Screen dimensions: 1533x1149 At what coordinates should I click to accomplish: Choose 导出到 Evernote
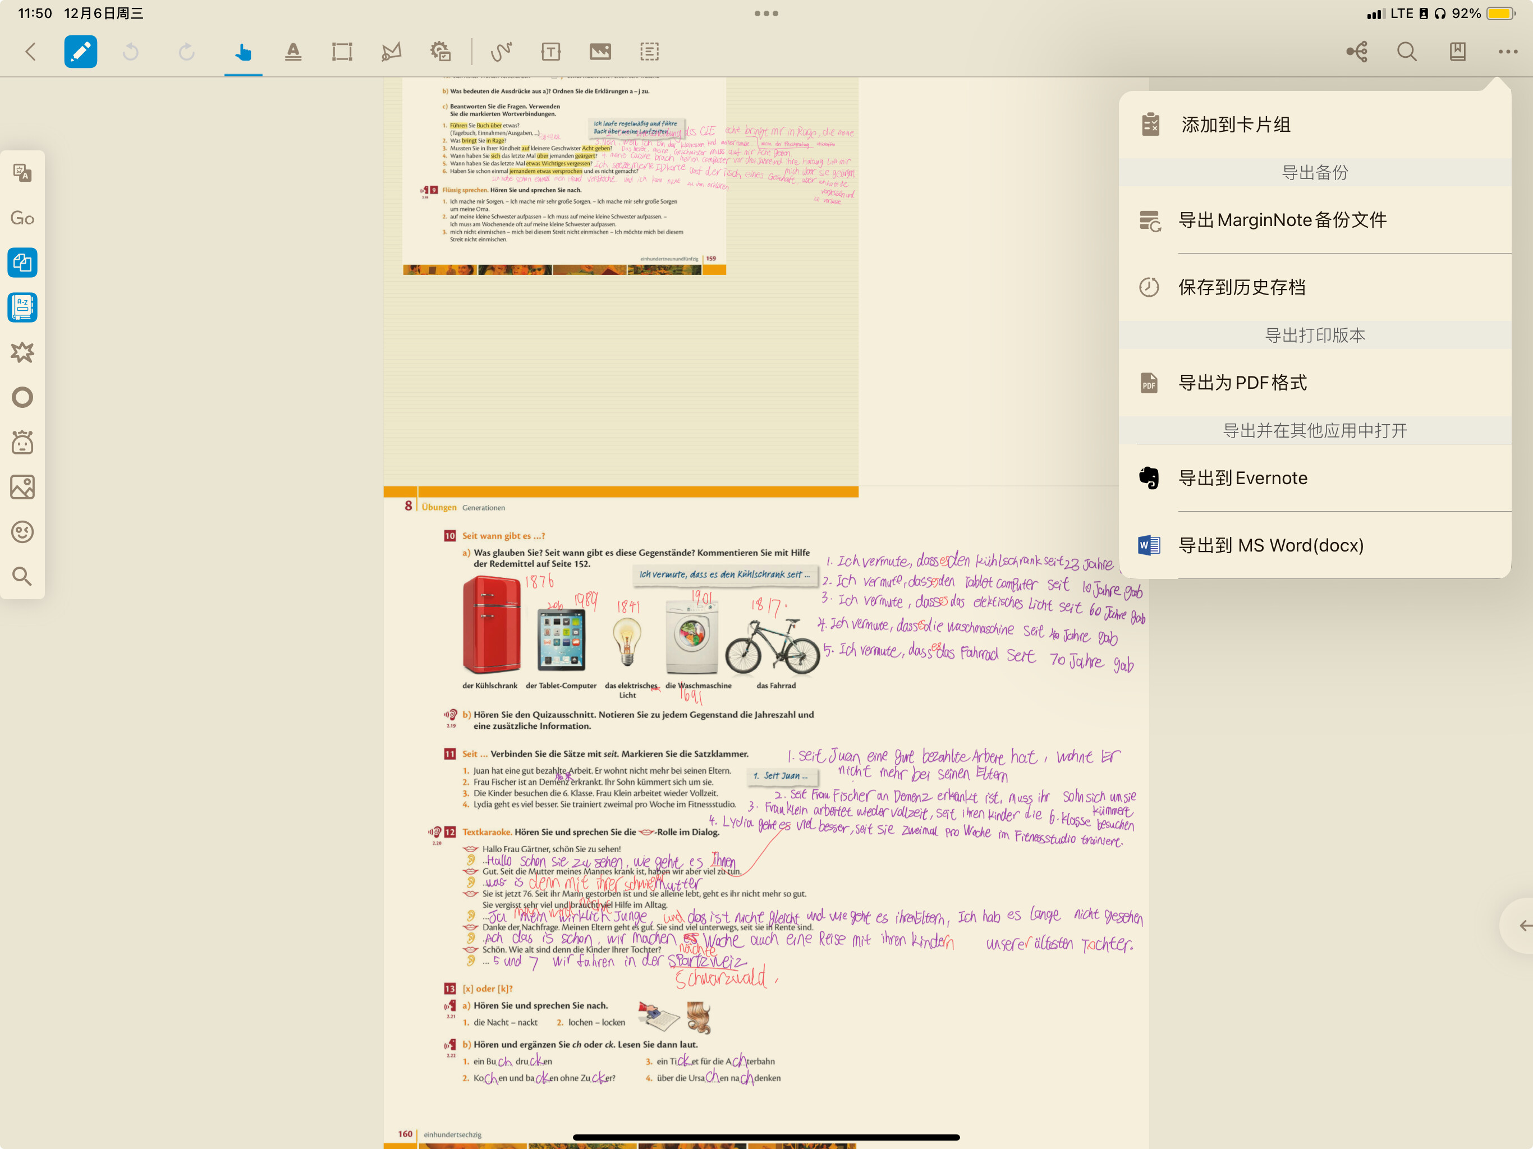point(1243,478)
